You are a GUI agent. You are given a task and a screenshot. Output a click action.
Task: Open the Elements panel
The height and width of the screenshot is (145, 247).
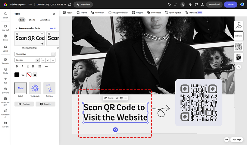5,90
